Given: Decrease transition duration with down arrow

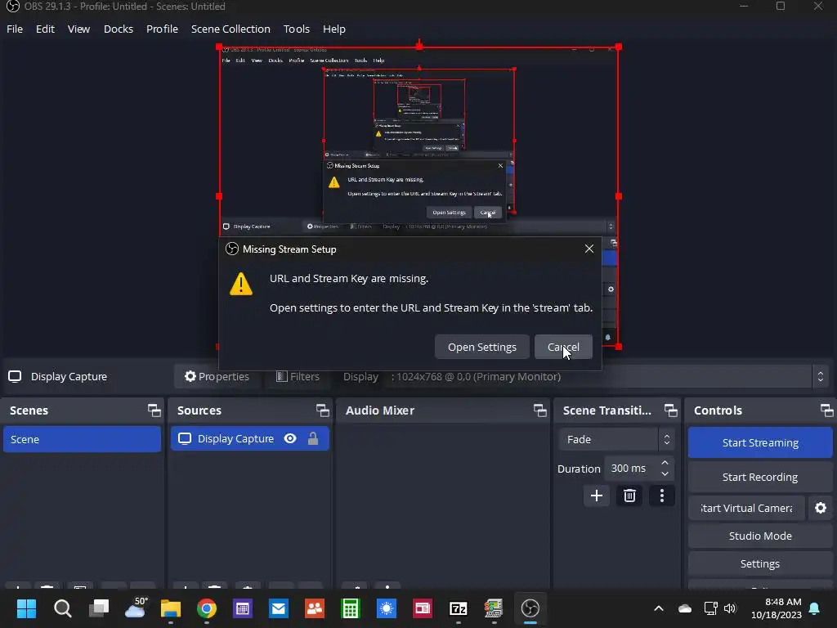Looking at the screenshot, I should click(x=665, y=473).
